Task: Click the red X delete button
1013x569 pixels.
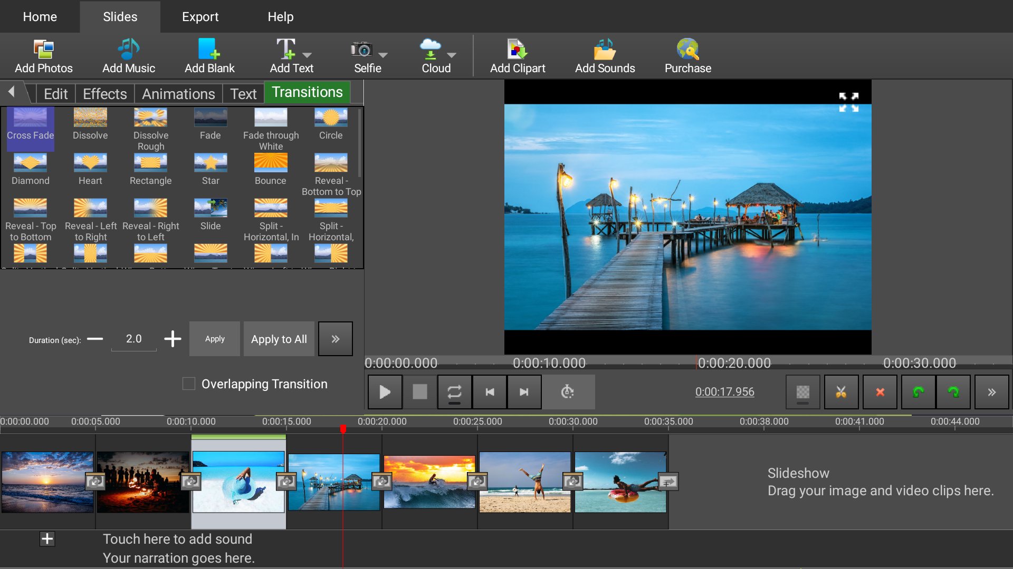Action: pyautogui.click(x=880, y=392)
